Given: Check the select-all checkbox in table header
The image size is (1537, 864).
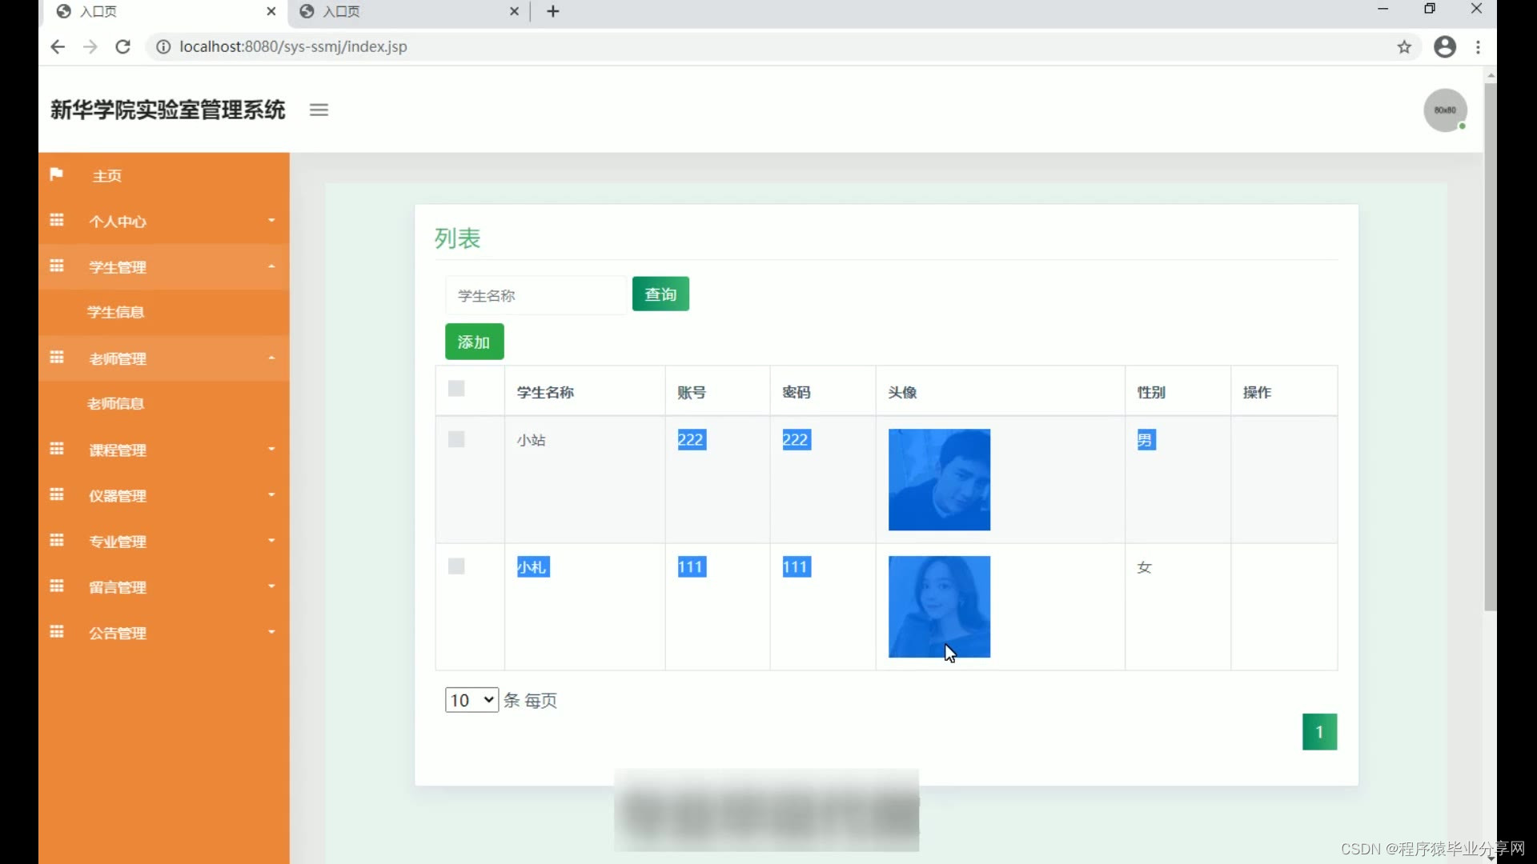Looking at the screenshot, I should pos(456,389).
